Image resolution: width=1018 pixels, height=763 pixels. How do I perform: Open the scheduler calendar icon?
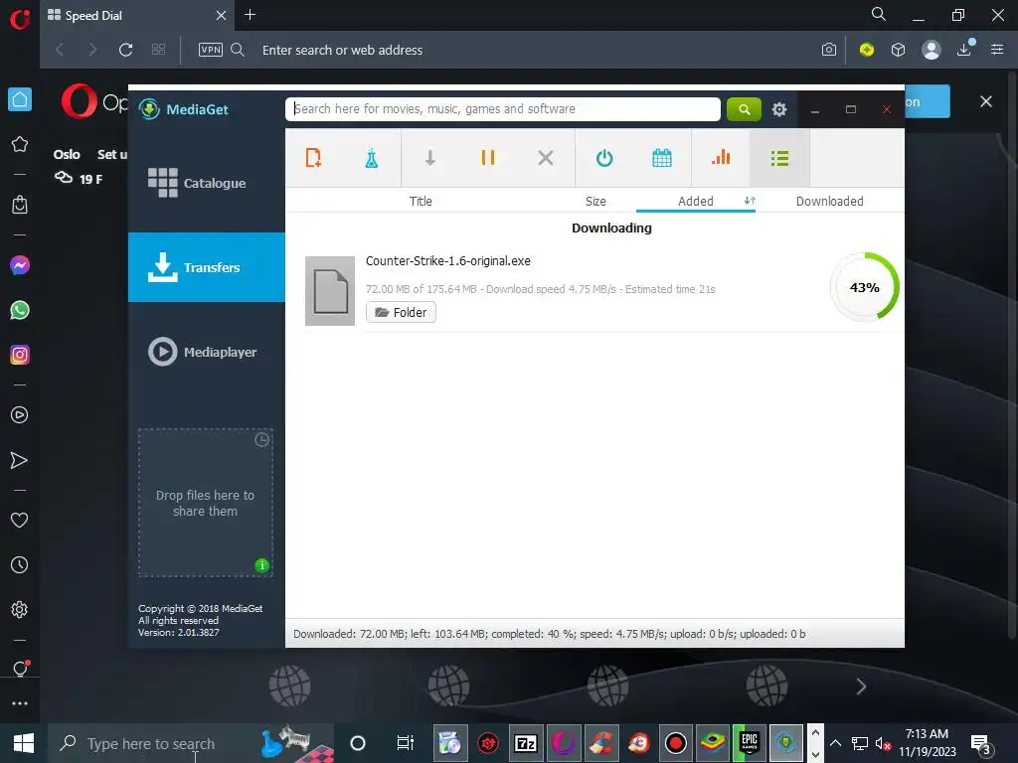[x=661, y=158]
